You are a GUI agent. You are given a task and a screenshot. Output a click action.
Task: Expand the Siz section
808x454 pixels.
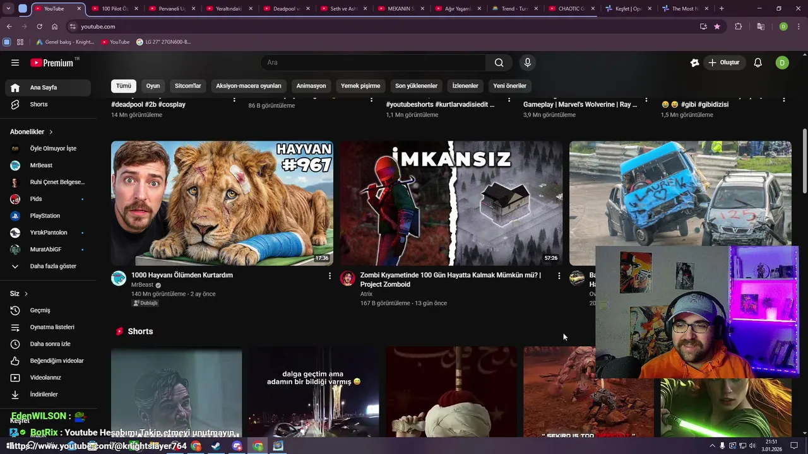(19, 294)
